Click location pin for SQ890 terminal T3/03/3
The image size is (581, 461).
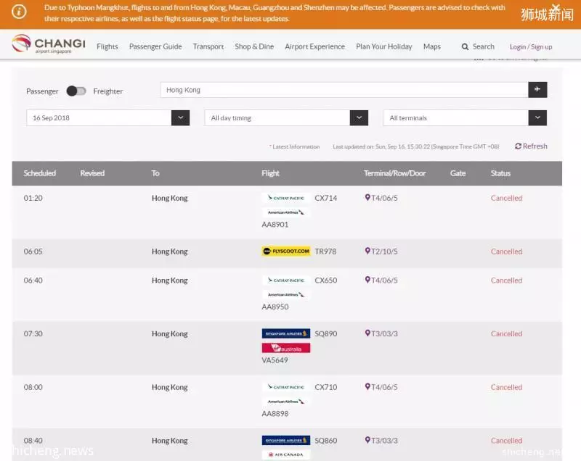(x=367, y=333)
